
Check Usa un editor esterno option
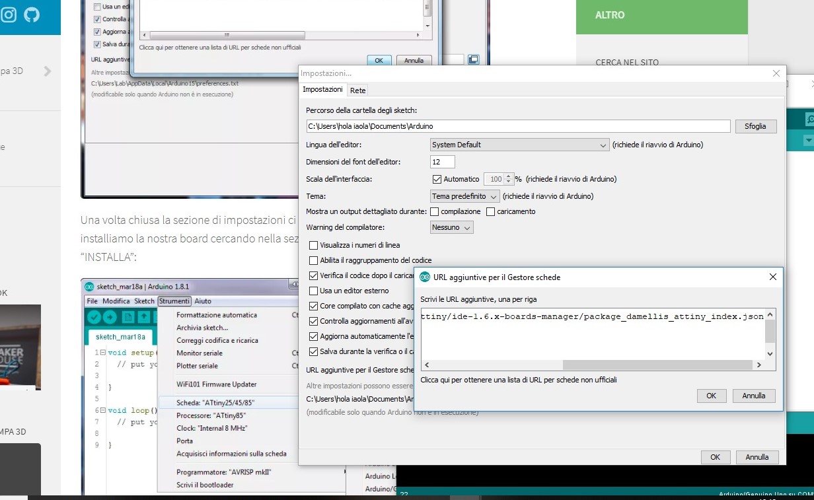tap(314, 291)
